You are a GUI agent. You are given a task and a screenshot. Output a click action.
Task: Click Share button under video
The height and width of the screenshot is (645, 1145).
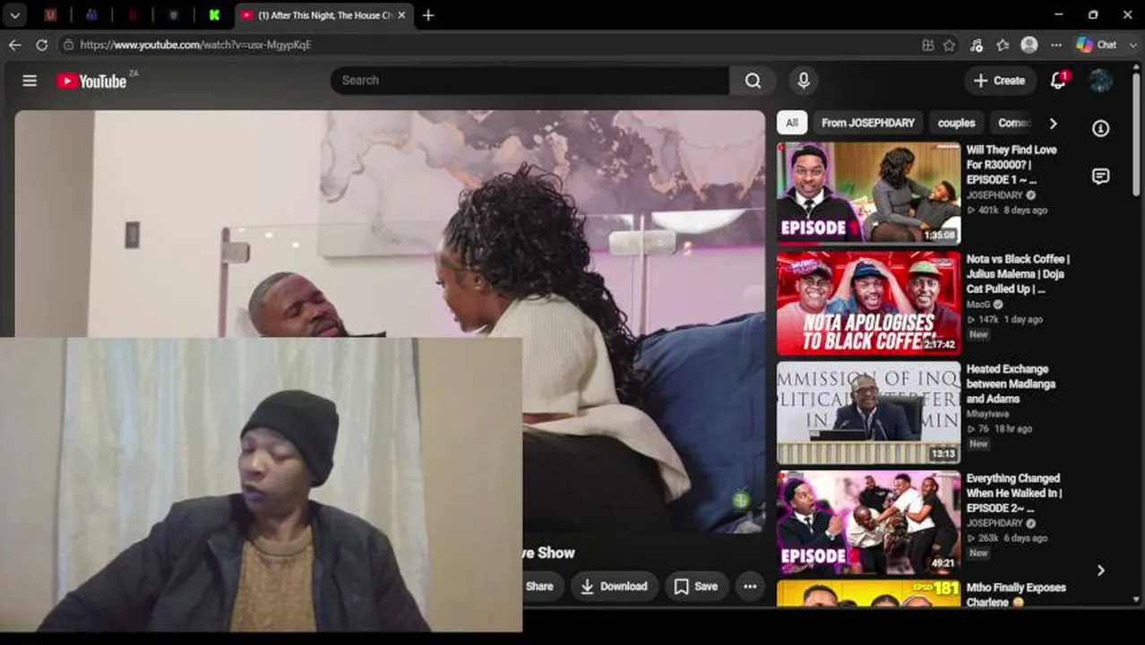pyautogui.click(x=539, y=587)
